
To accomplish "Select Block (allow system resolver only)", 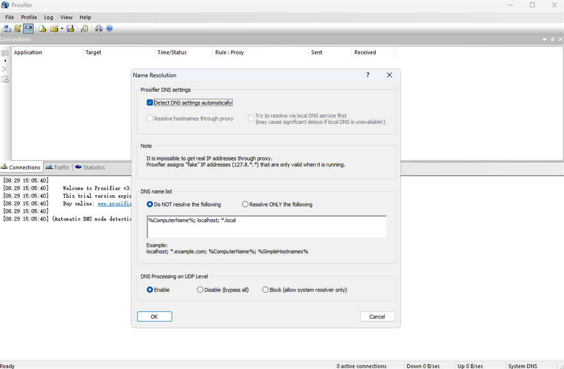I will tap(266, 290).
